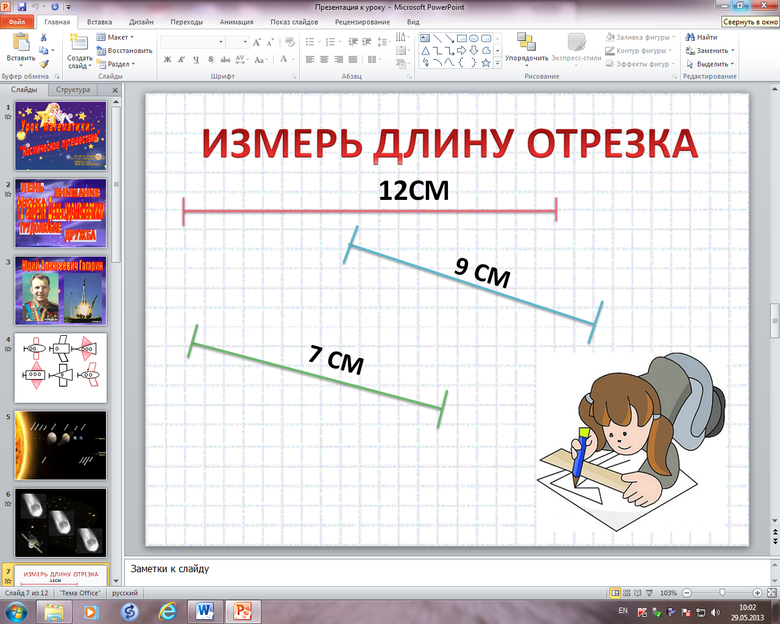Open the Drawing group dialog launcher
This screenshot has width=780, height=624.
pos(675,77)
